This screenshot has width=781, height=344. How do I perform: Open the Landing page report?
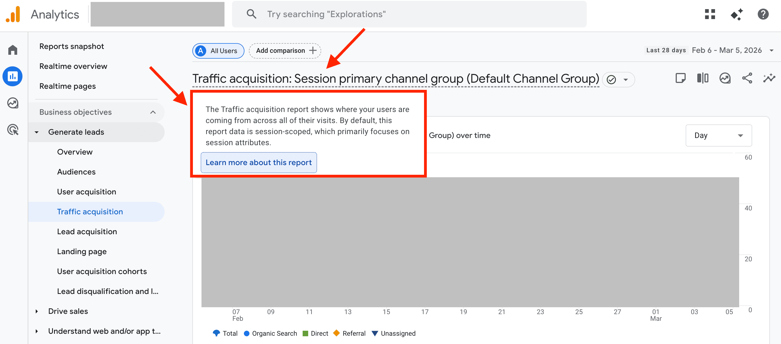82,251
